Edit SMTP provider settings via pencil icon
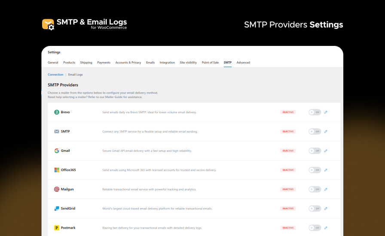The height and width of the screenshot is (236, 385). tap(326, 131)
